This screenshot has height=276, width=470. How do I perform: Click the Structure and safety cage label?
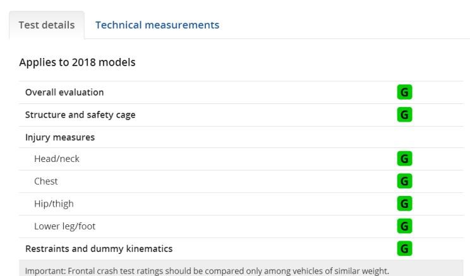pos(80,115)
